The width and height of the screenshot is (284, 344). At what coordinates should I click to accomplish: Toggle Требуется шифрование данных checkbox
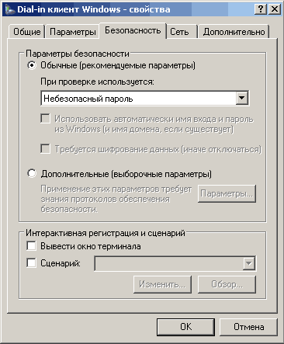45,149
